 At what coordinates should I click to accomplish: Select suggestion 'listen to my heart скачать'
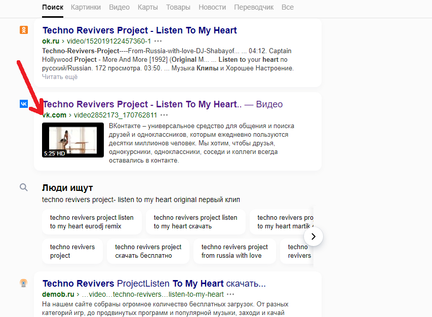pos(195,222)
